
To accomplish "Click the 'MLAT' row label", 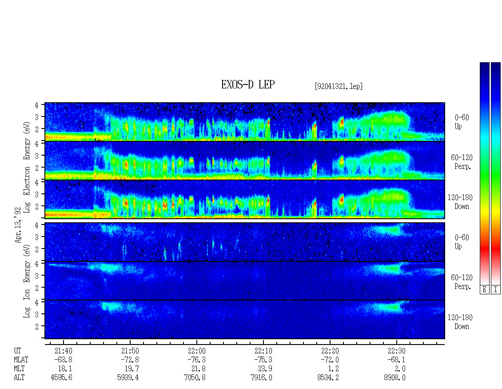I will (x=21, y=360).
